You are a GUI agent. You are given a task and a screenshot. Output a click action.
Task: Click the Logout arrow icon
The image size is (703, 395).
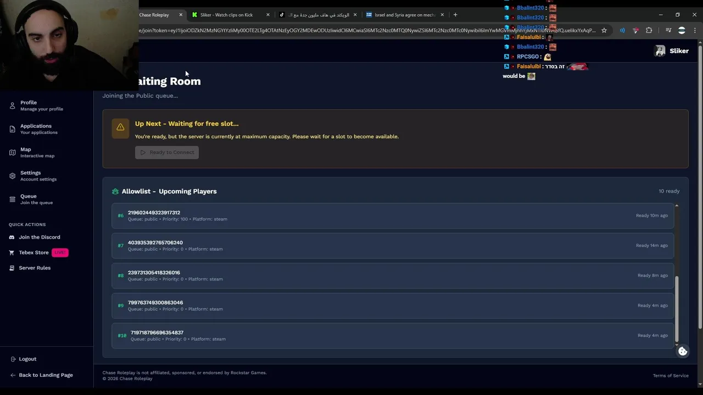click(13, 359)
